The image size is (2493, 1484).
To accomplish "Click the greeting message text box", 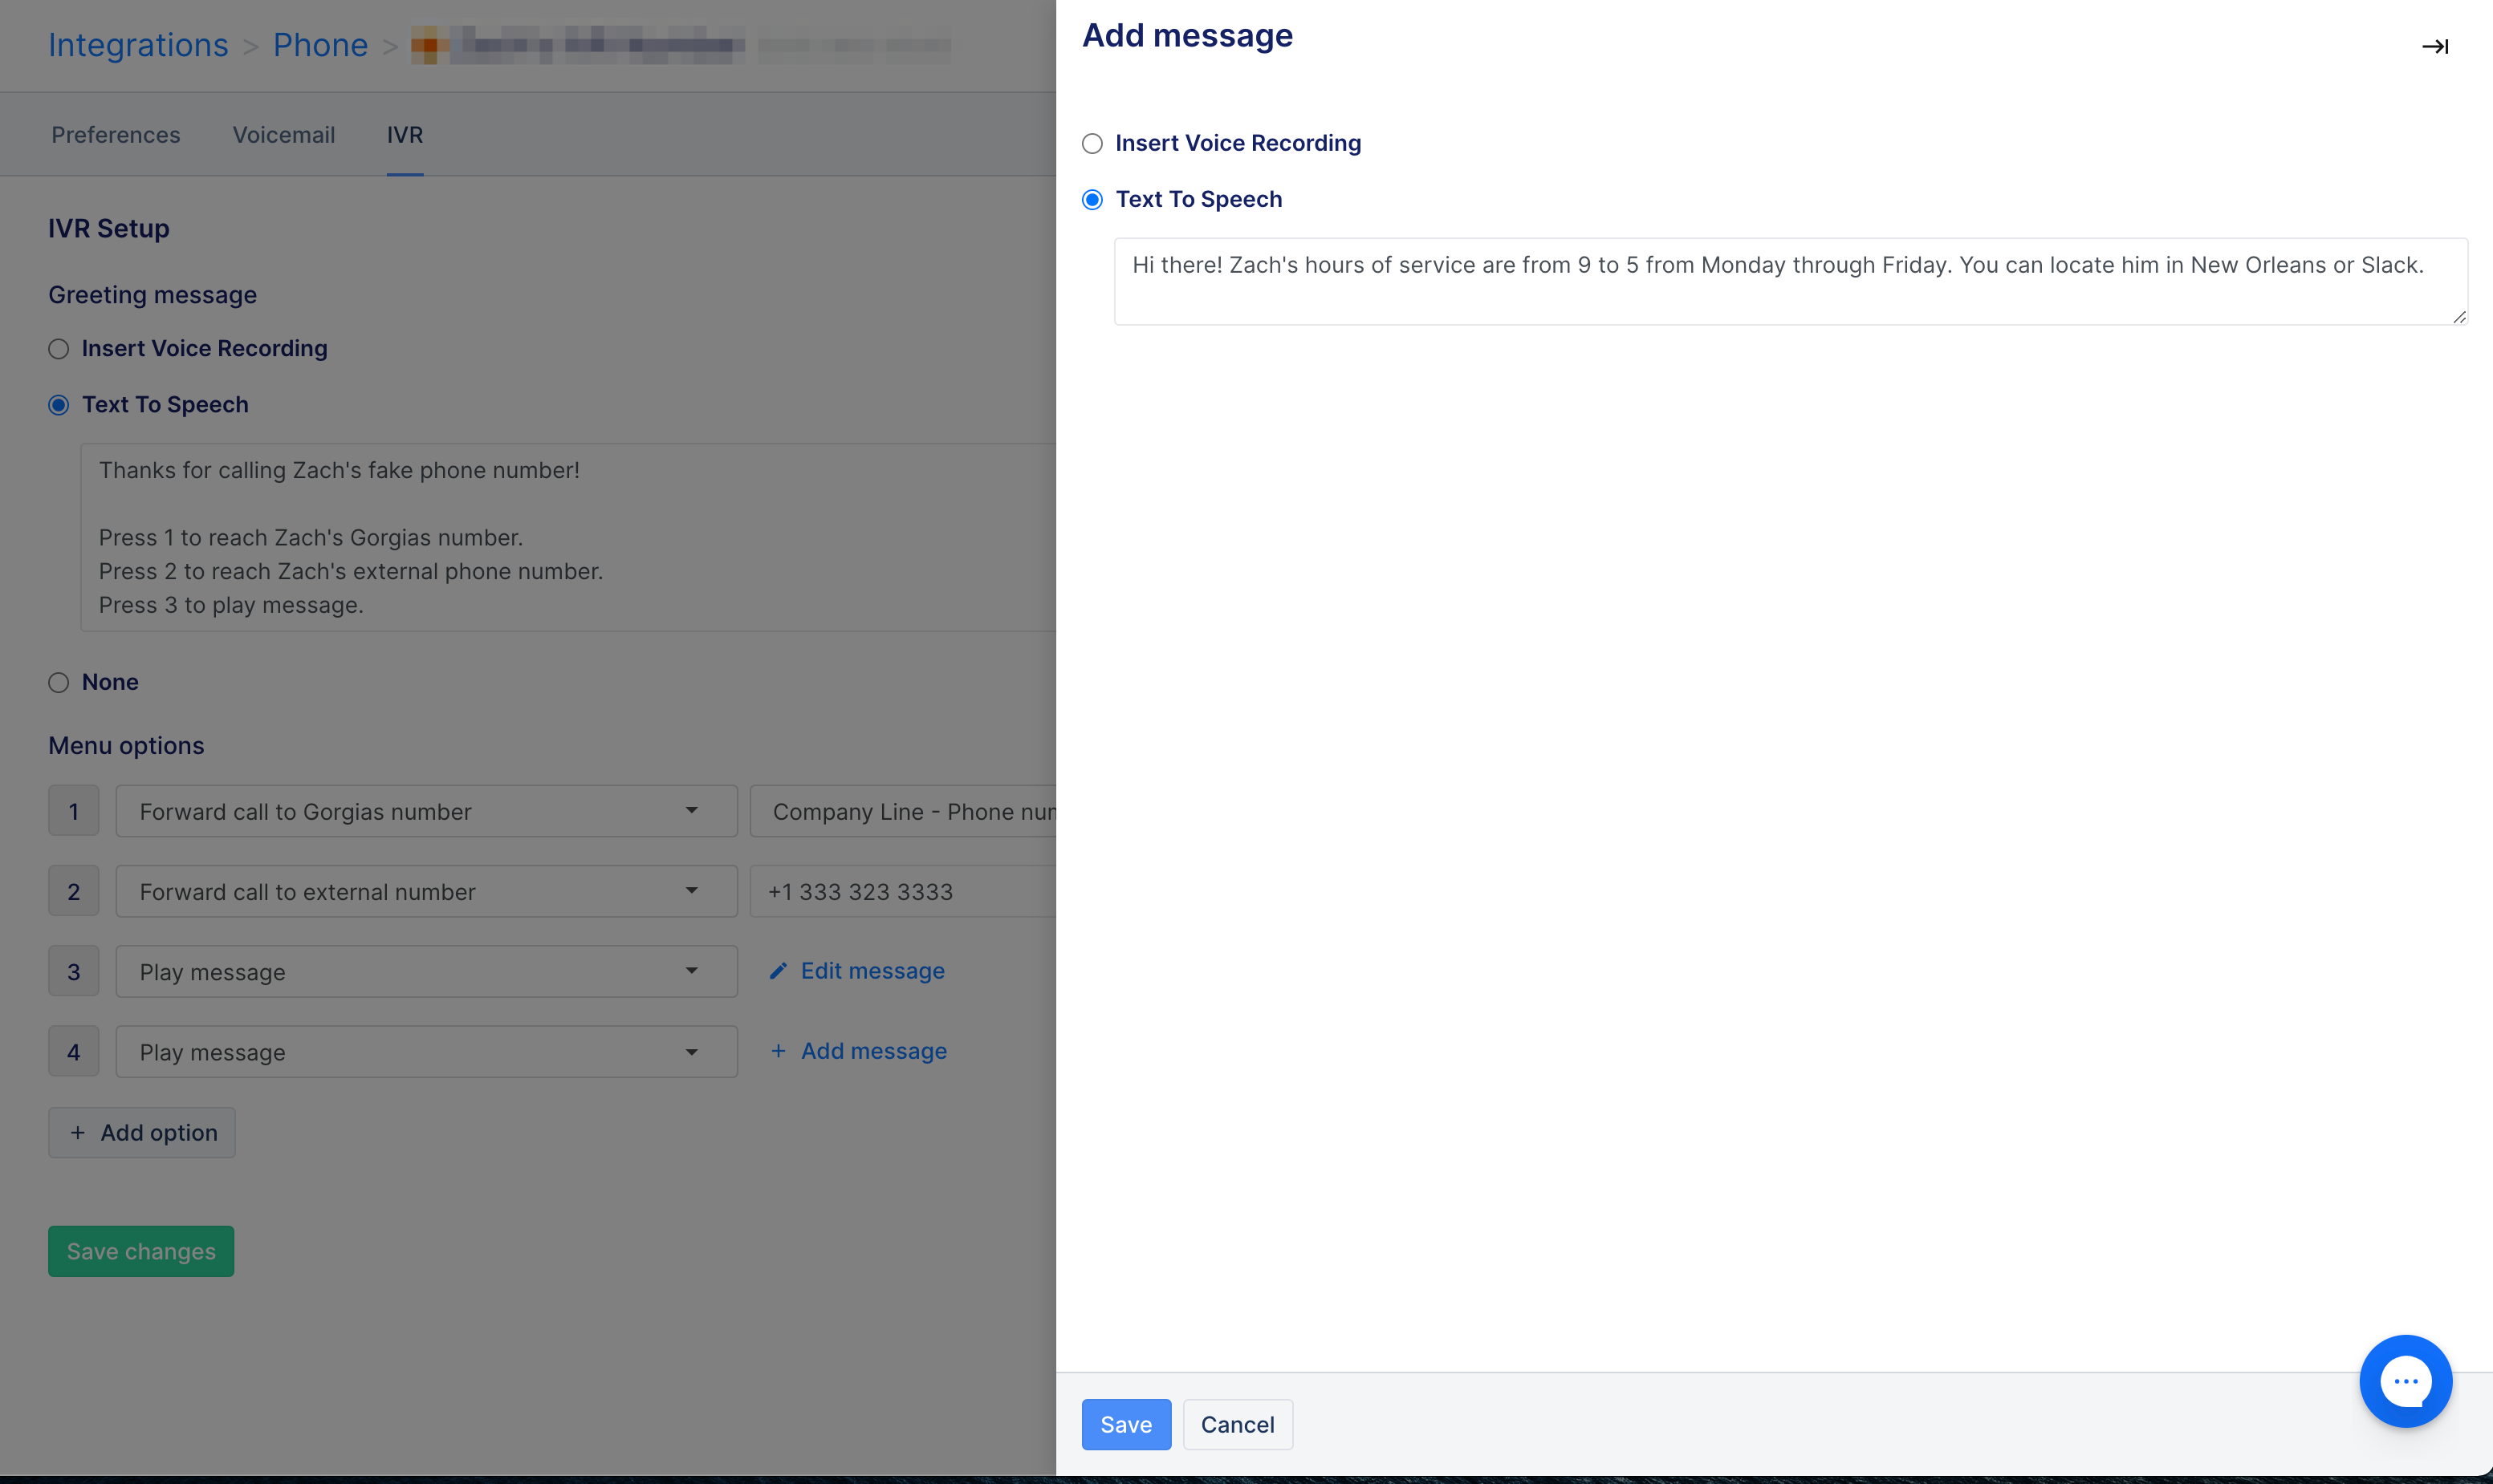I will click(x=568, y=538).
